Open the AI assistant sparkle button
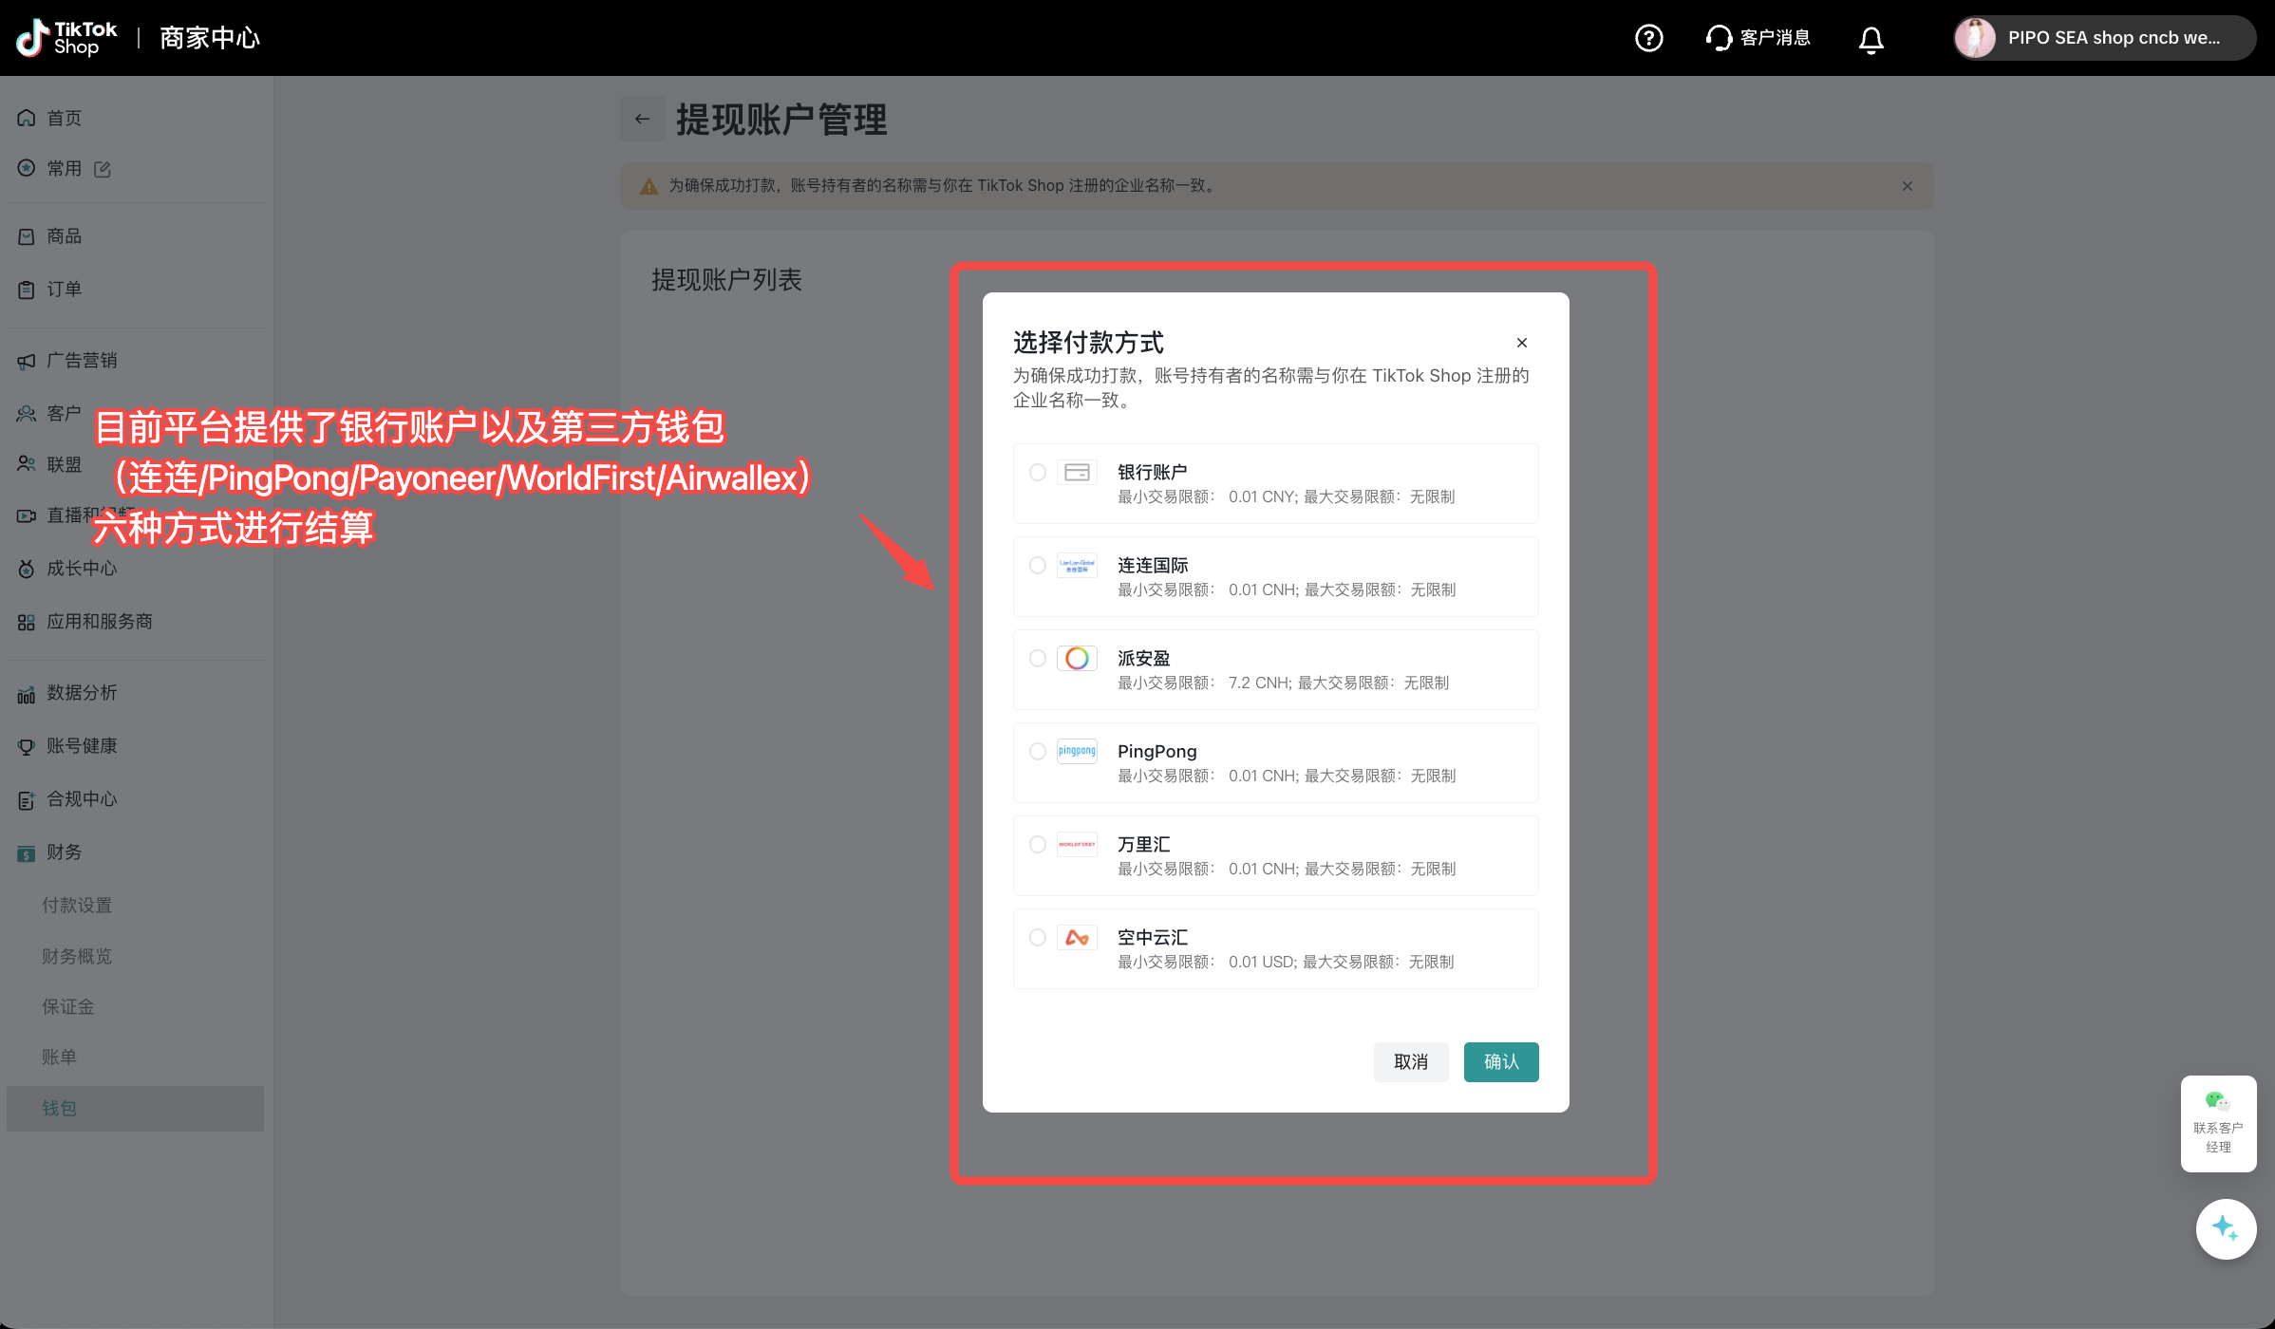2275x1329 pixels. (2225, 1228)
